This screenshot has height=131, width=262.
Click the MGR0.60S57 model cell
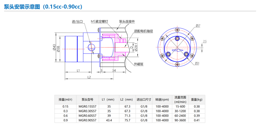[87, 116]
